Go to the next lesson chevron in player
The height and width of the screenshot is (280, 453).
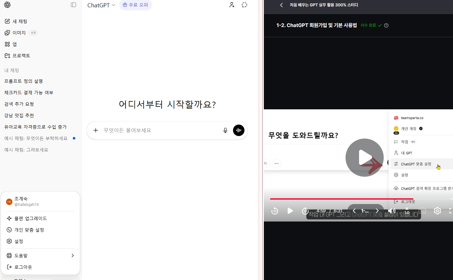[x=377, y=211]
